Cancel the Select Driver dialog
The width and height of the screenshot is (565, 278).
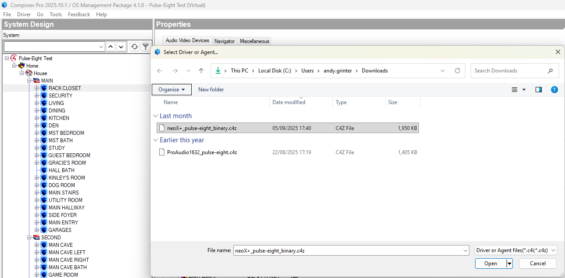(538, 264)
